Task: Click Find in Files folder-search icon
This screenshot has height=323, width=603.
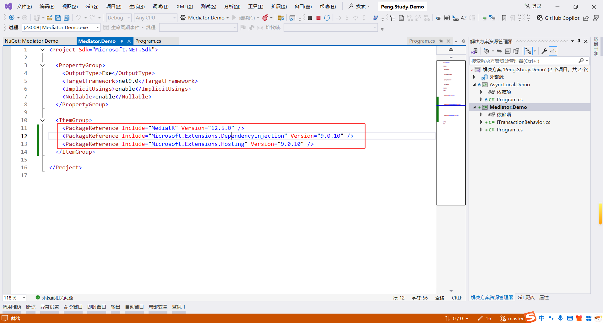Action: 281,18
